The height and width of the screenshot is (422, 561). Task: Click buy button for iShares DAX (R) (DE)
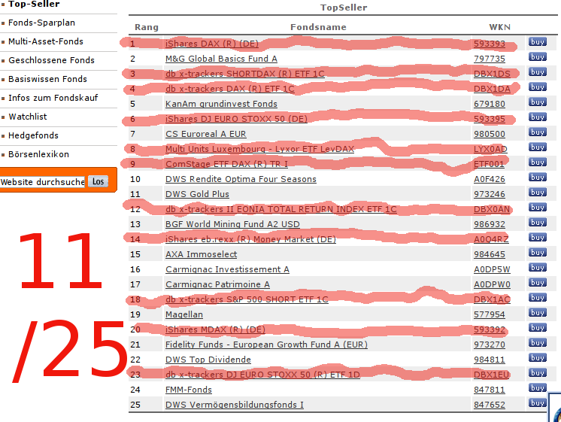(538, 42)
